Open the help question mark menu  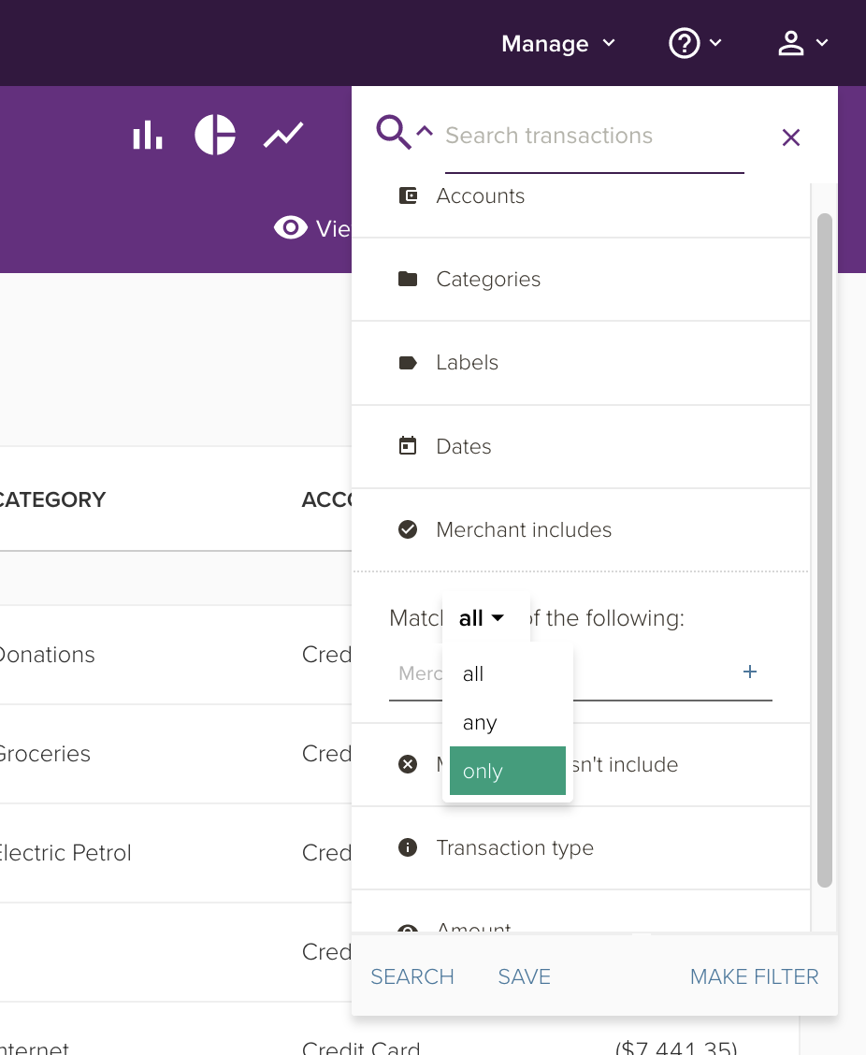tap(695, 43)
